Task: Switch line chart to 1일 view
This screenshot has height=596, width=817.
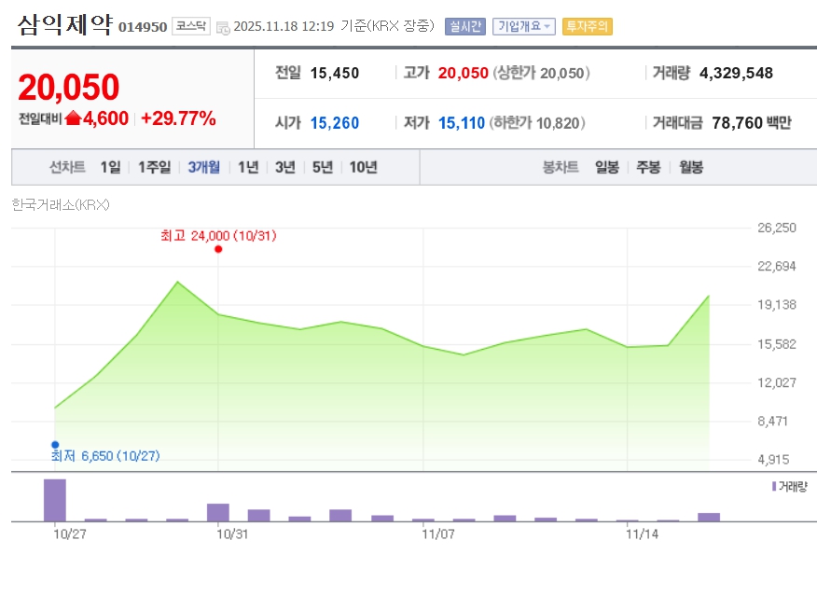Action: pyautogui.click(x=110, y=167)
